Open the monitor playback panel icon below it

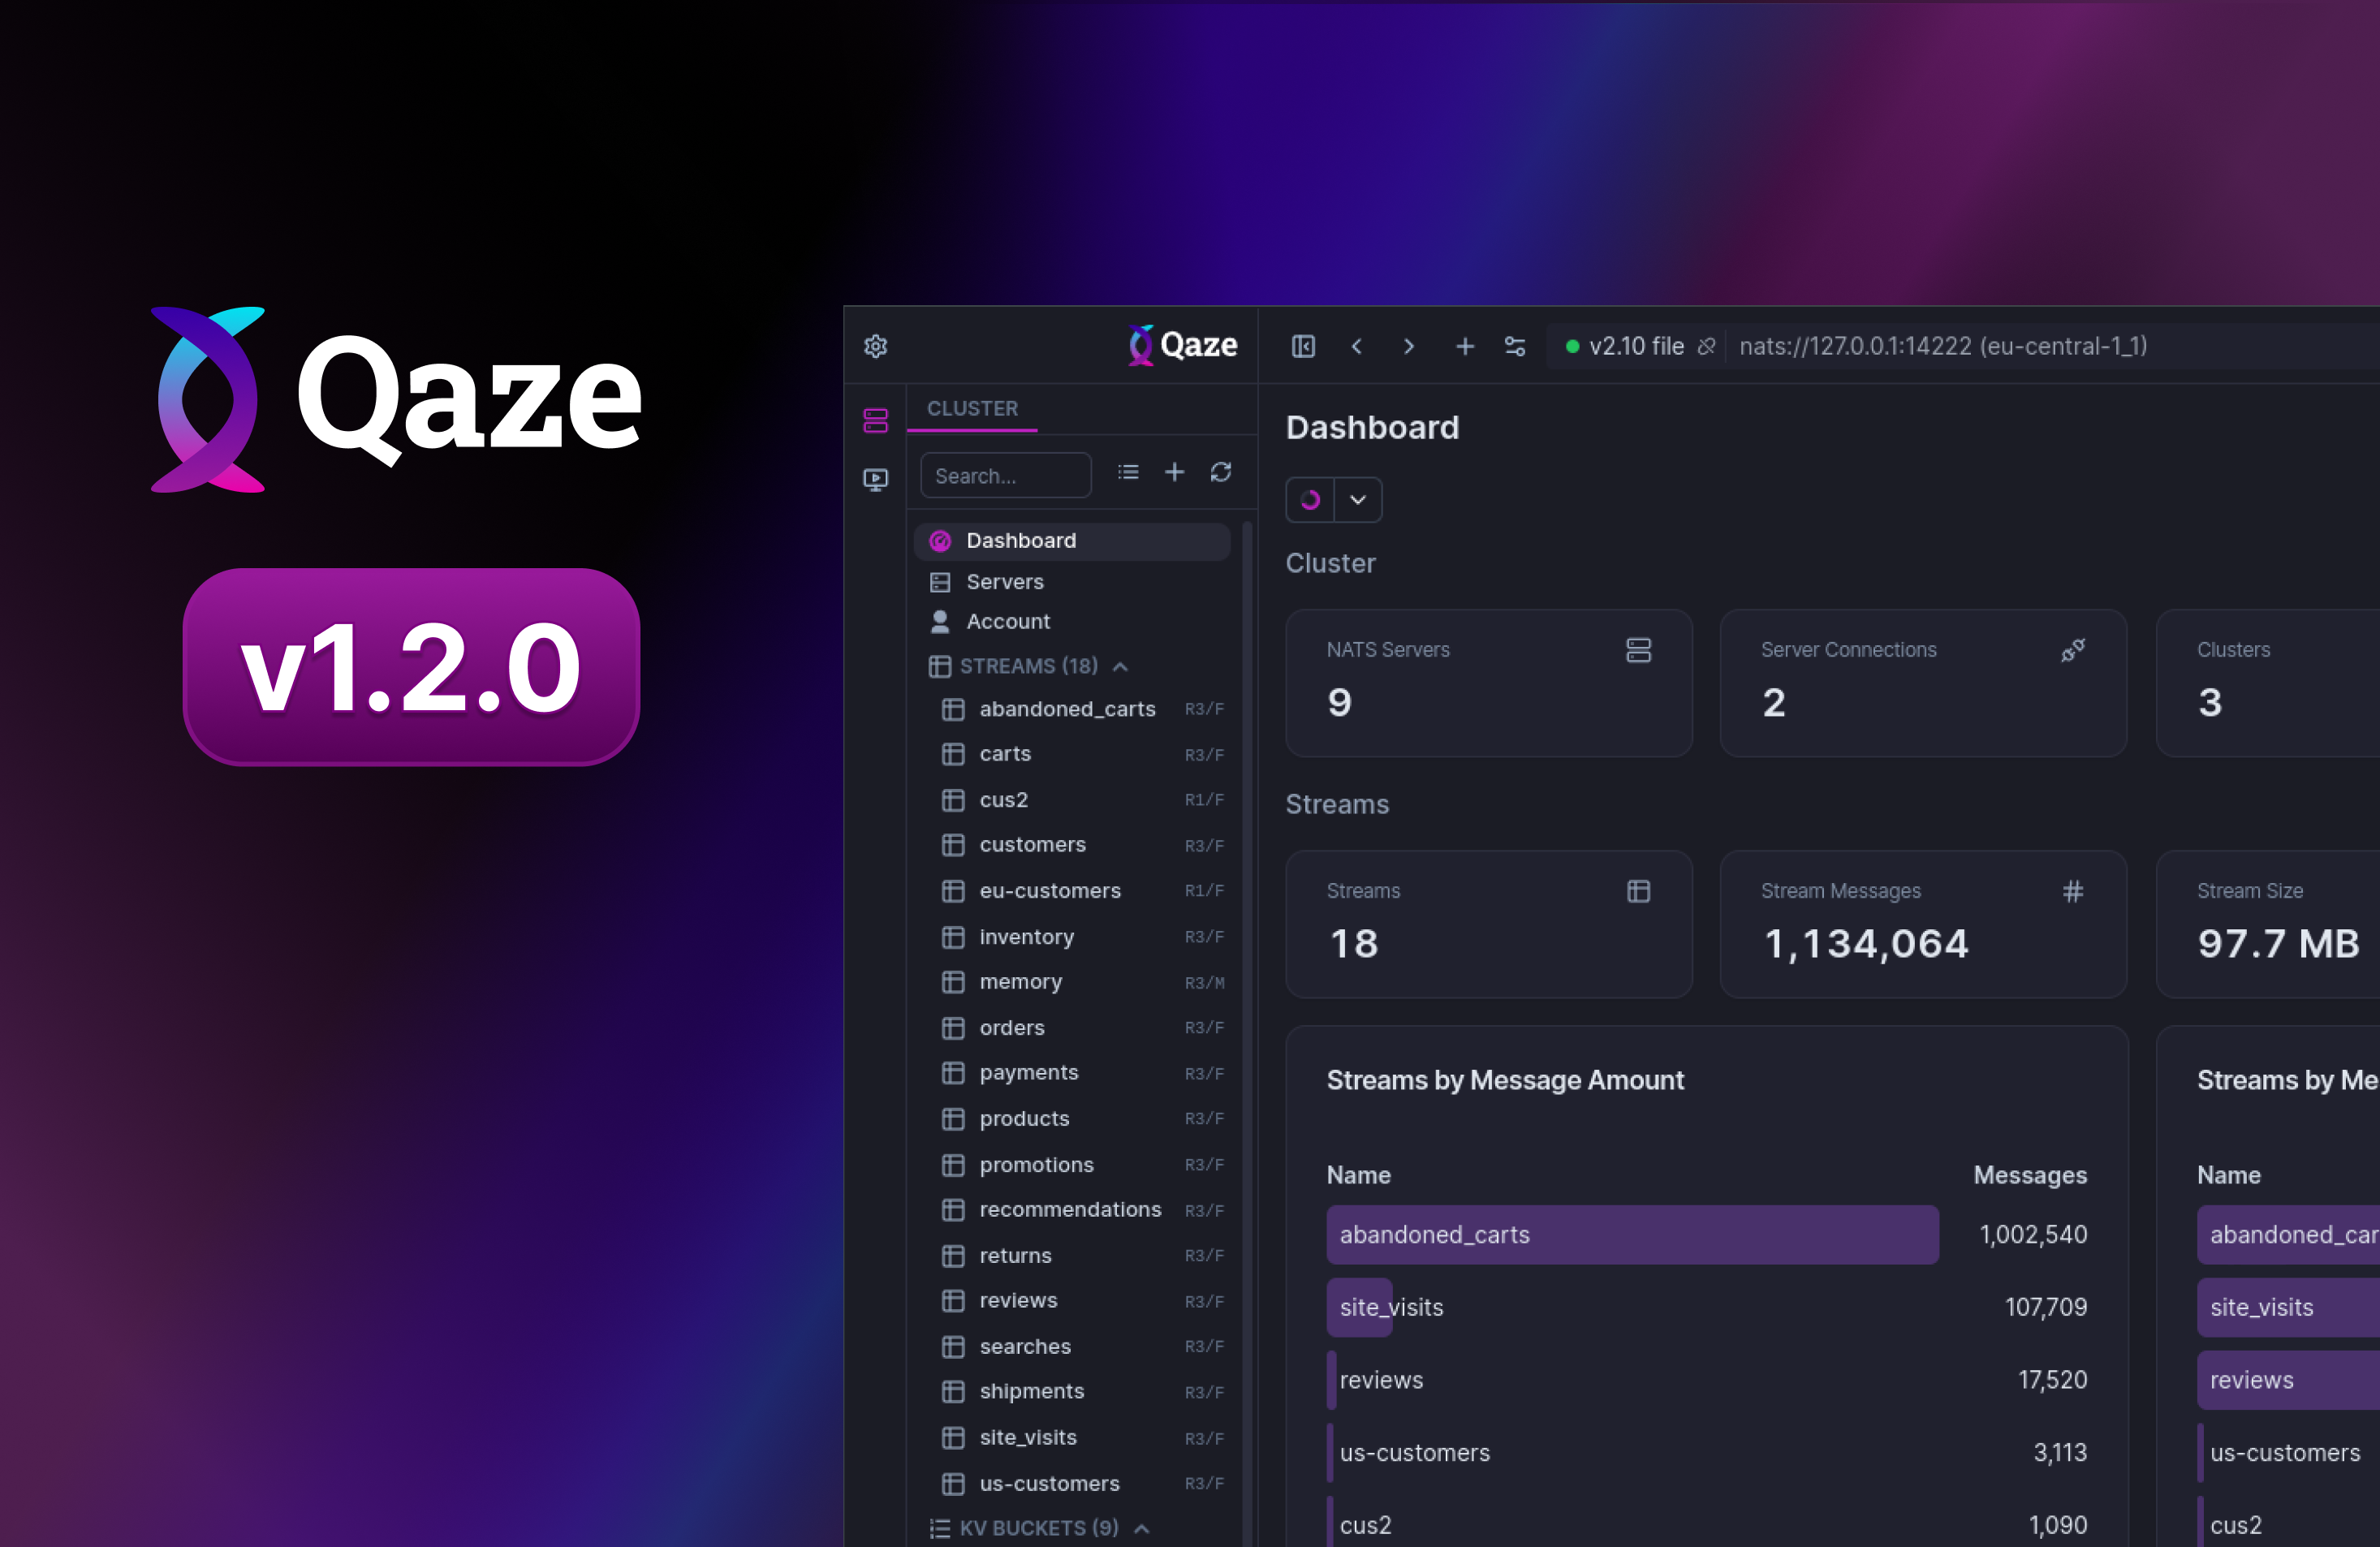point(875,479)
